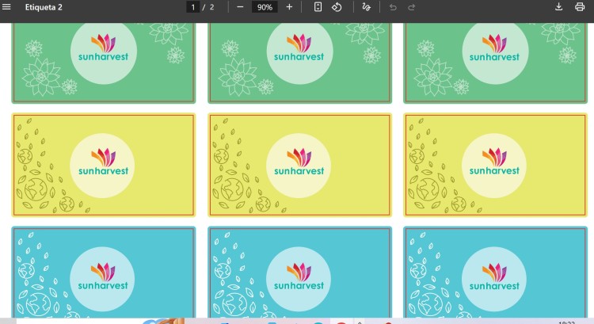Zoom in with the plus icon
This screenshot has width=594, height=324.
289,7
